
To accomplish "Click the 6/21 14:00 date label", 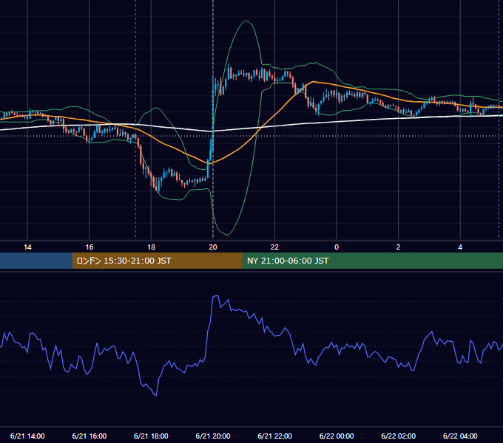I will (x=27, y=436).
